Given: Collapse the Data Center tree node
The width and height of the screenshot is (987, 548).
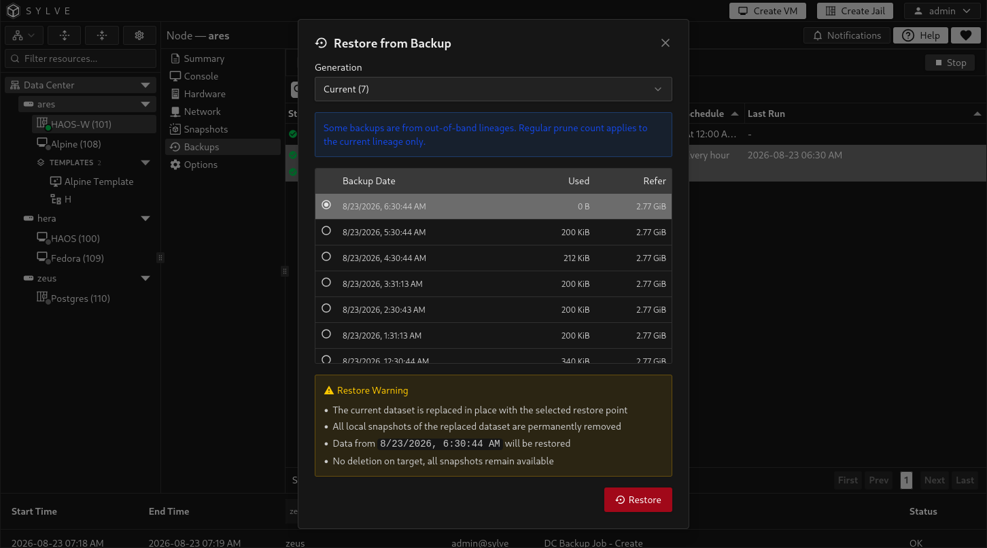Looking at the screenshot, I should point(145,85).
